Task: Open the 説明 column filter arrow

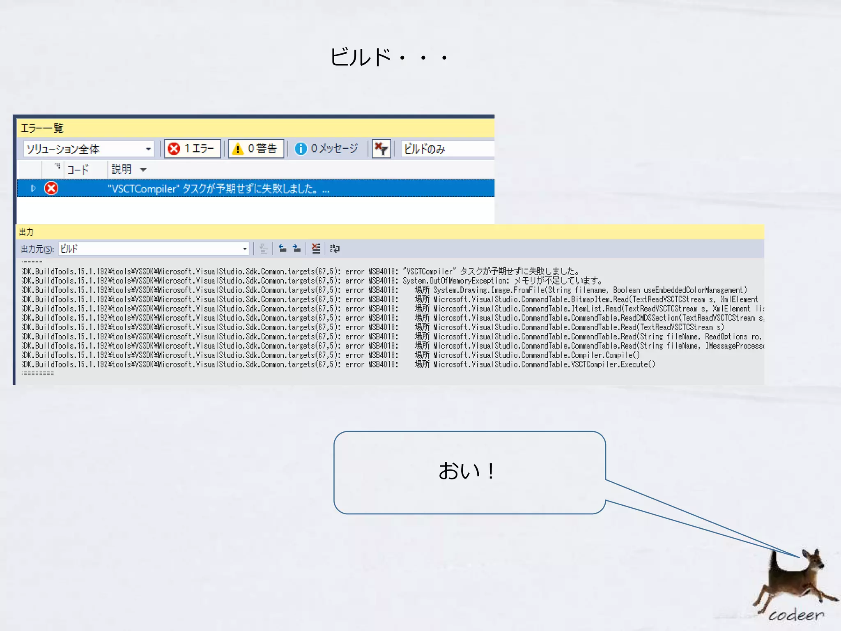Action: (143, 170)
